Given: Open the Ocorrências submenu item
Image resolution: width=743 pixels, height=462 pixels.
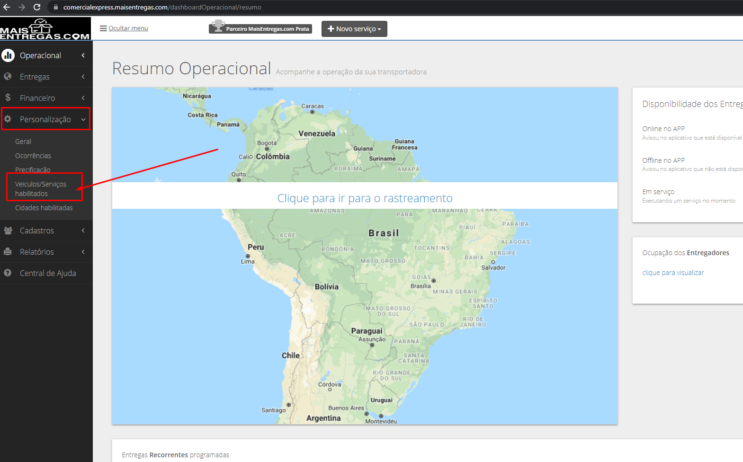Looking at the screenshot, I should click(33, 156).
